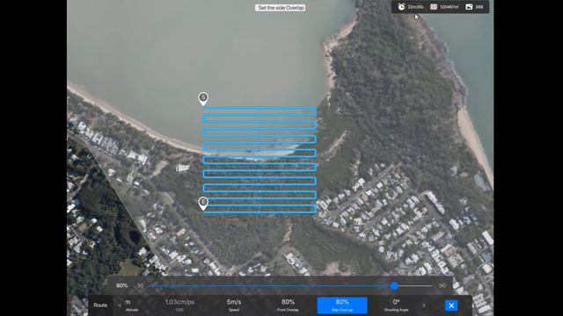Click the survey area size value
Screen dimensions: 563x316
(x=449, y=7)
